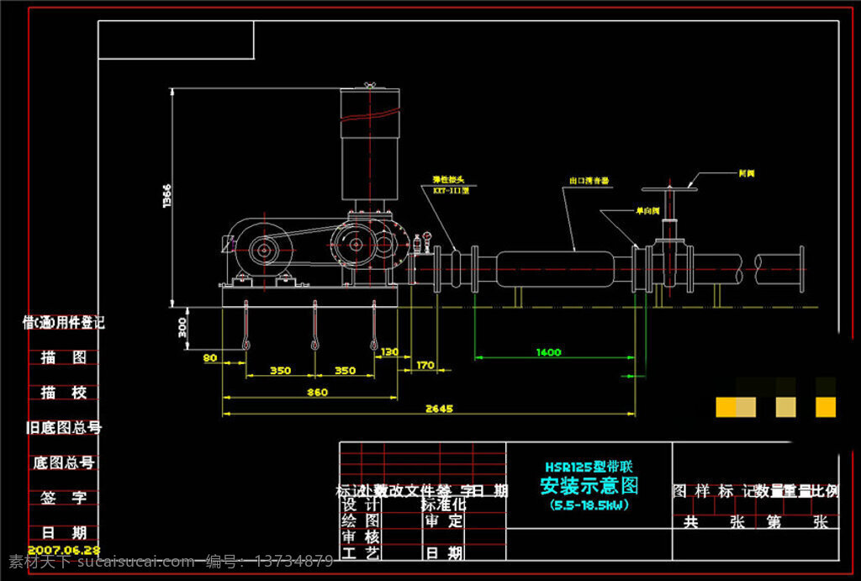Click the green 1400 dimension value

[x=548, y=352]
